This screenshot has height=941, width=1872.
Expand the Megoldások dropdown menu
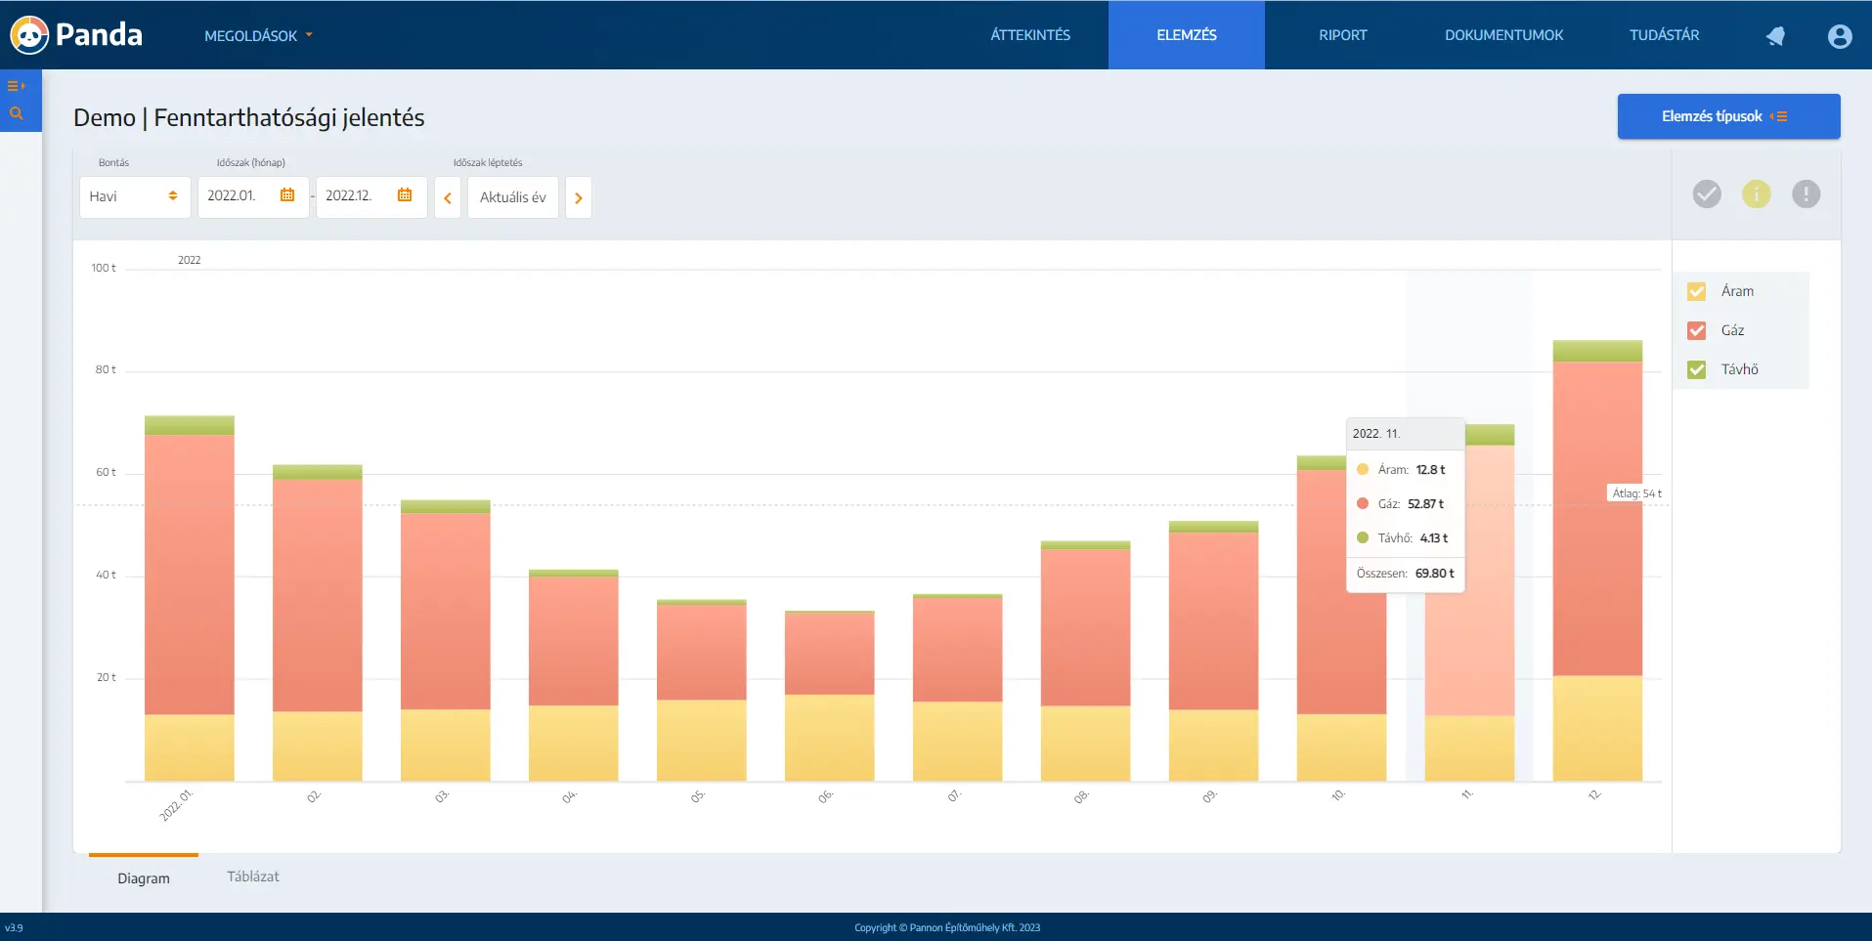(258, 36)
